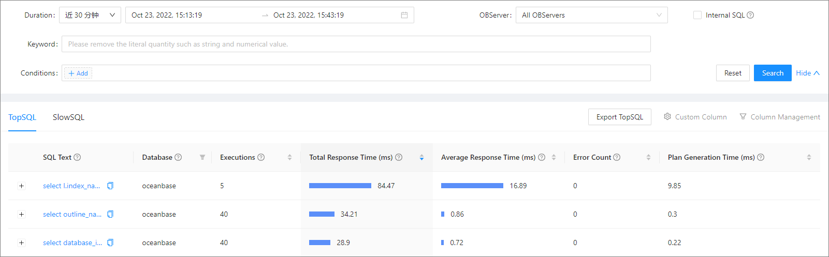This screenshot has width=829, height=257.
Task: Select the TopSQL tab
Action: coord(22,117)
